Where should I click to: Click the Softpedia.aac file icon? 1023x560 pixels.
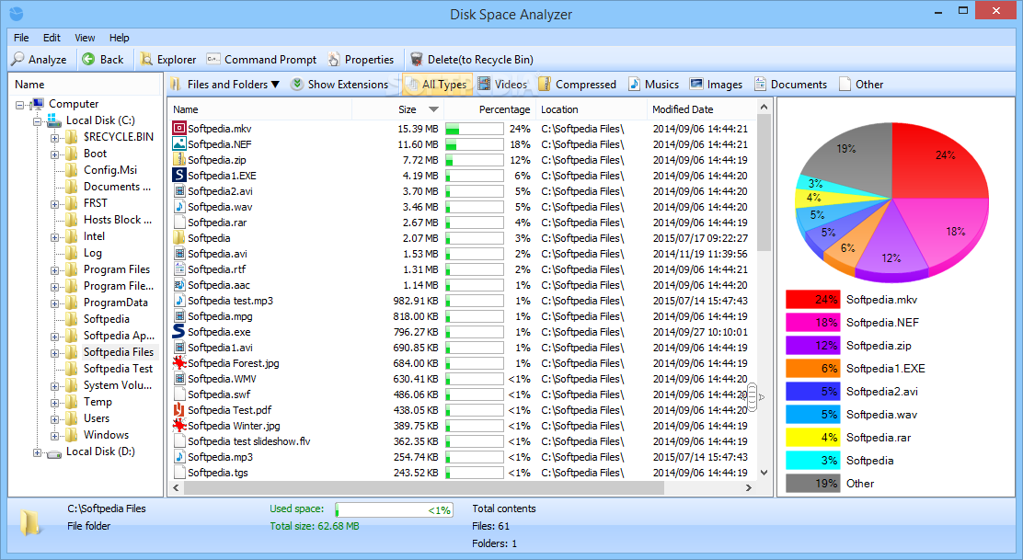coord(178,285)
